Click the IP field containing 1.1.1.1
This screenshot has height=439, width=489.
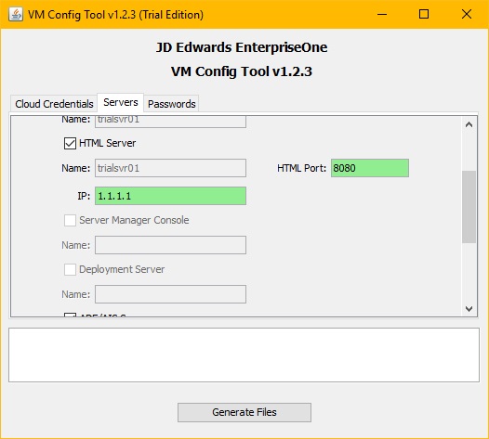tap(170, 196)
